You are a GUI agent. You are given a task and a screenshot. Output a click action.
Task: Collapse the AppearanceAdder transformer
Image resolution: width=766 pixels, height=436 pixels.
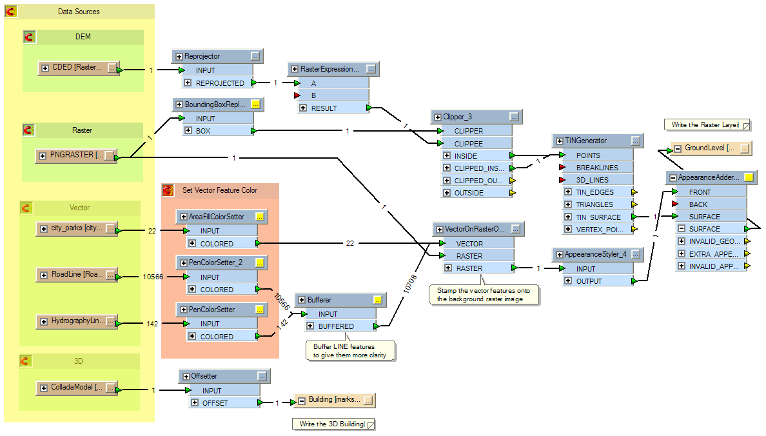click(673, 178)
